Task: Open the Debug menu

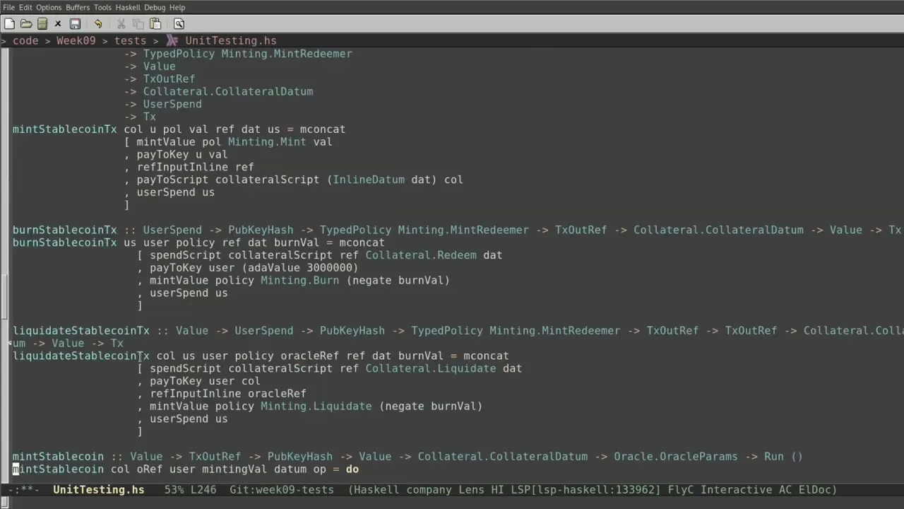Action: pyautogui.click(x=155, y=7)
